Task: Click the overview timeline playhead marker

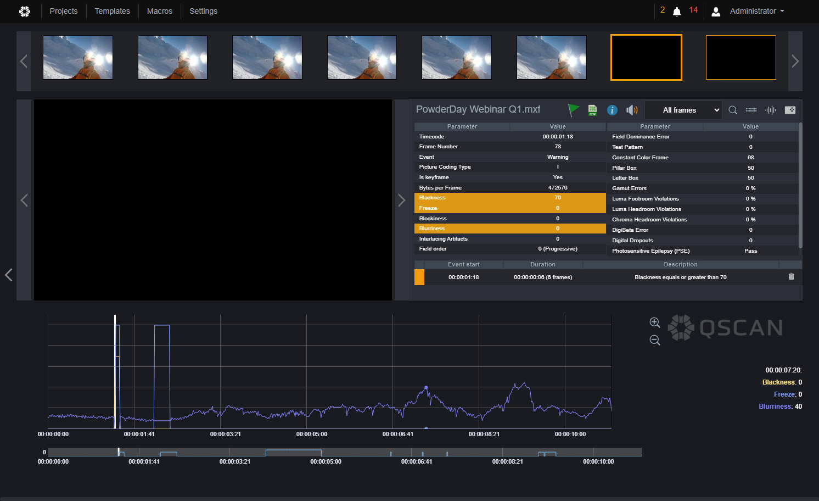Action: (x=119, y=452)
